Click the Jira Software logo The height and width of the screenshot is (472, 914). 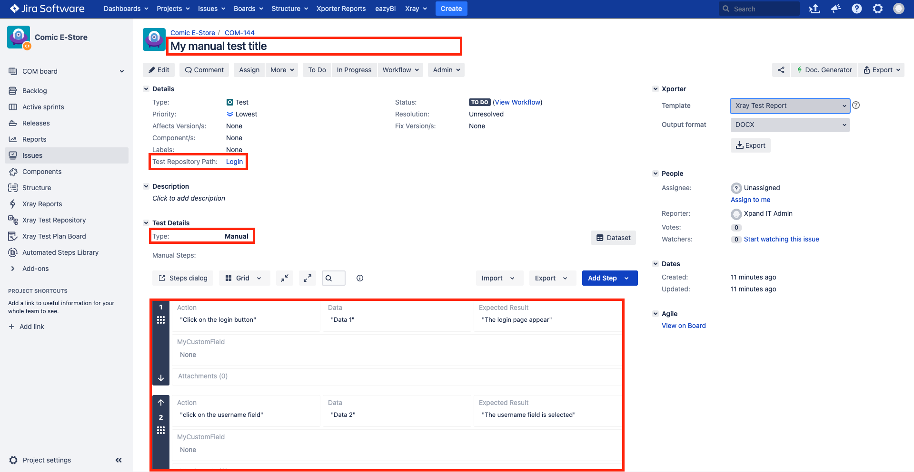pos(48,9)
